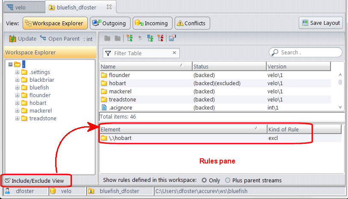Click the small gray directory-only toolbar icon
348x199 pixels.
pyautogui.click(x=140, y=38)
